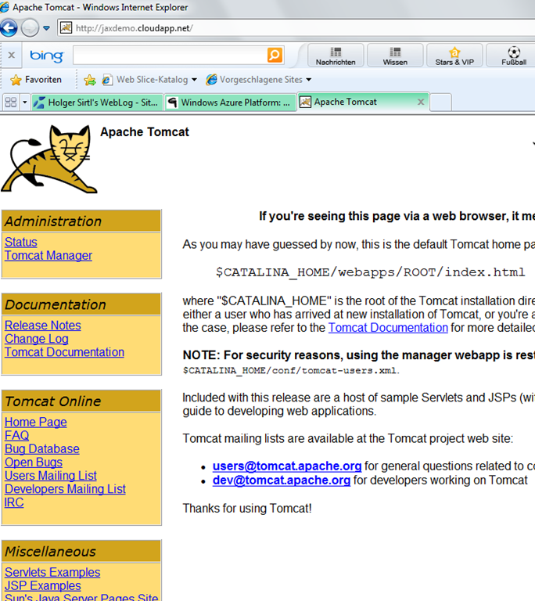Open the Release Notes link
This screenshot has height=601, width=535.
[x=43, y=326]
